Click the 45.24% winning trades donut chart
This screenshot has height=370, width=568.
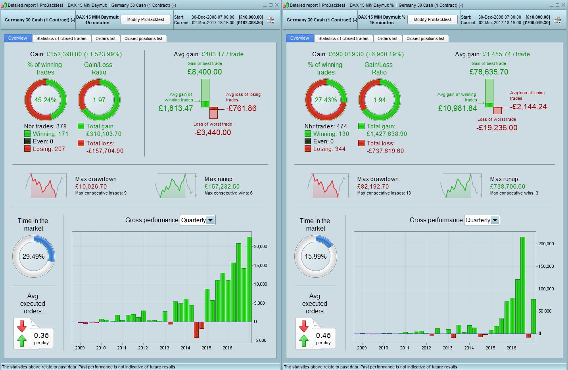coord(45,100)
